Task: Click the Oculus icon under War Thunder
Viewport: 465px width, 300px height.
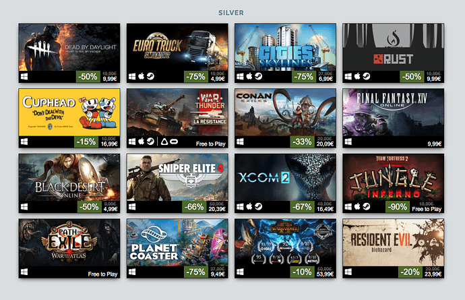Action: pyautogui.click(x=174, y=142)
